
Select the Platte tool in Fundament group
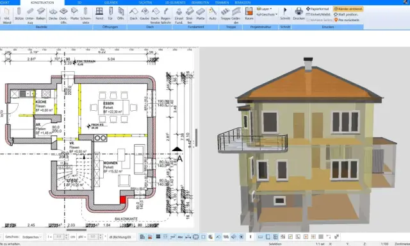pos(201,14)
